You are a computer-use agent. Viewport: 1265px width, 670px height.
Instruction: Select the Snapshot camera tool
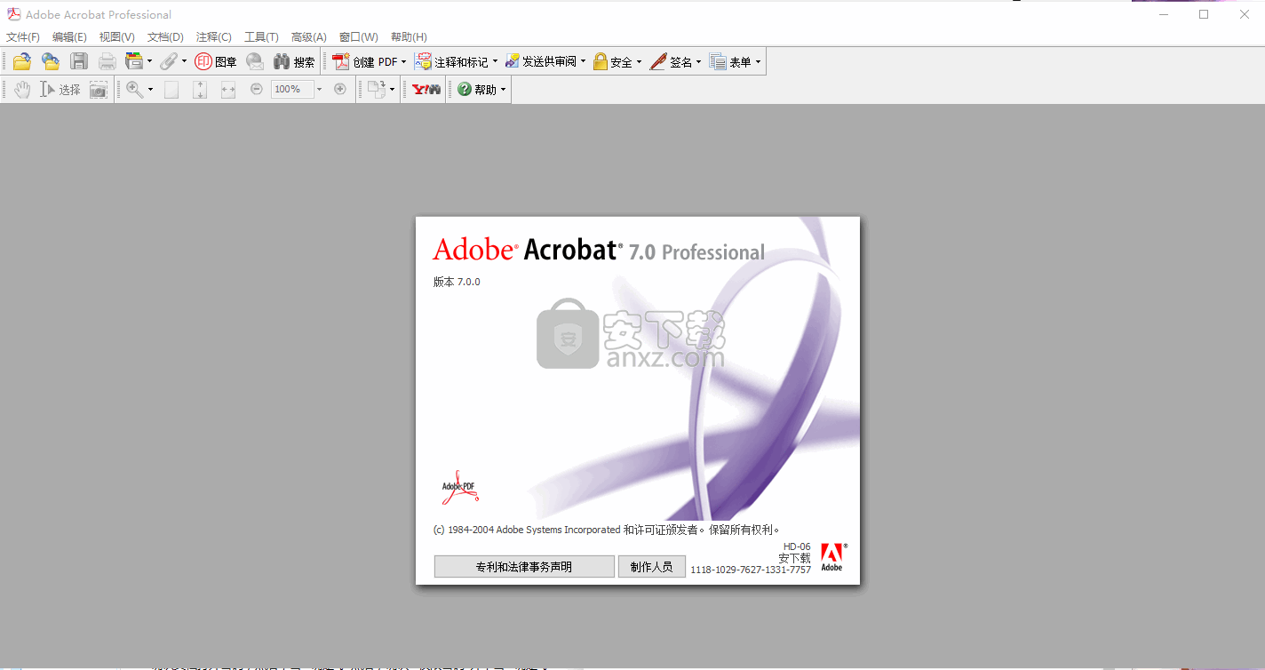tap(99, 89)
